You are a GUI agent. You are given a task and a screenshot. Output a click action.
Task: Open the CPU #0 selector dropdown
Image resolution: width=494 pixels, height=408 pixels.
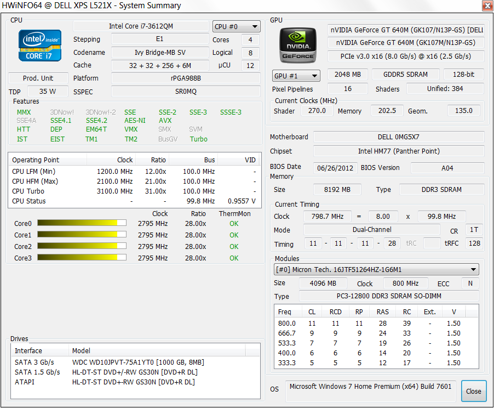[x=236, y=26]
